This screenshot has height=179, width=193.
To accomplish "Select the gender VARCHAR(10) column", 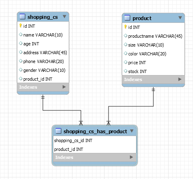I will click(43, 70).
